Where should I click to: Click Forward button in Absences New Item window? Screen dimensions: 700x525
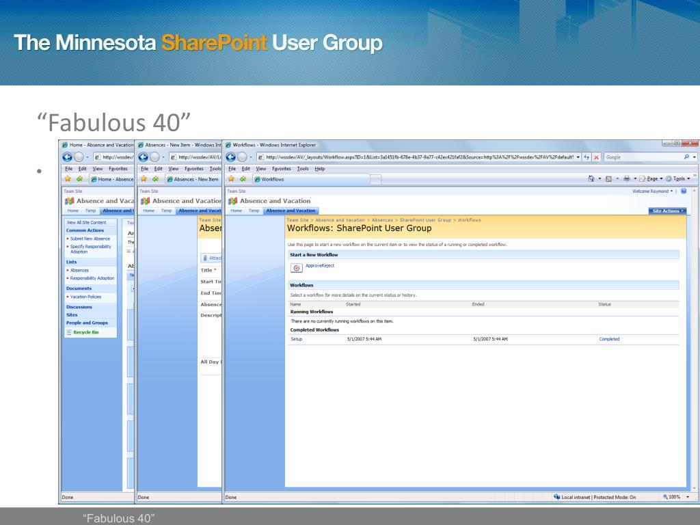155,157
